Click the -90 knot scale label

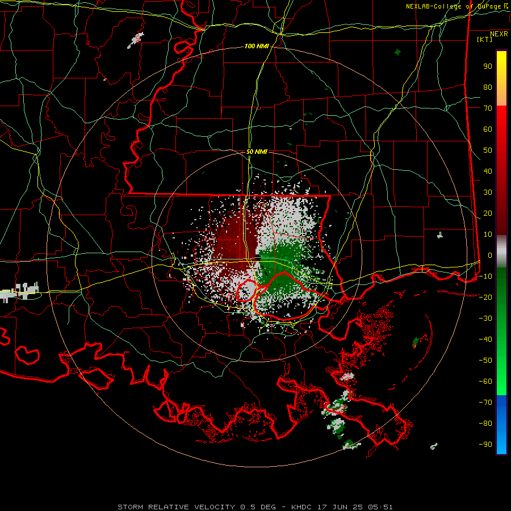point(485,445)
